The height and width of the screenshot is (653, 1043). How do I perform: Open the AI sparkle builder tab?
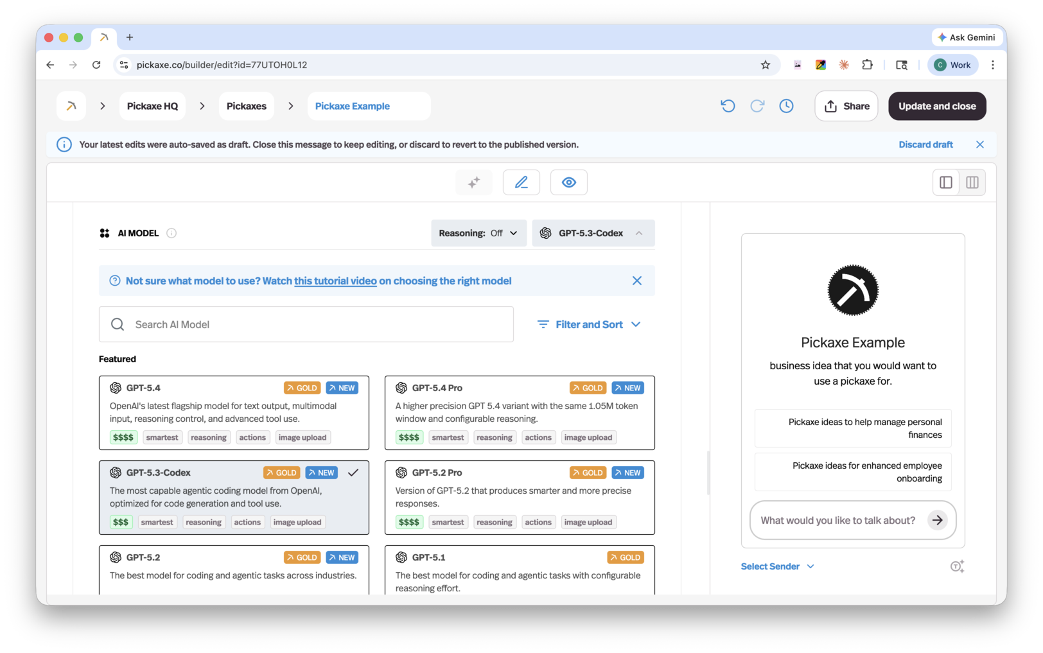(473, 182)
